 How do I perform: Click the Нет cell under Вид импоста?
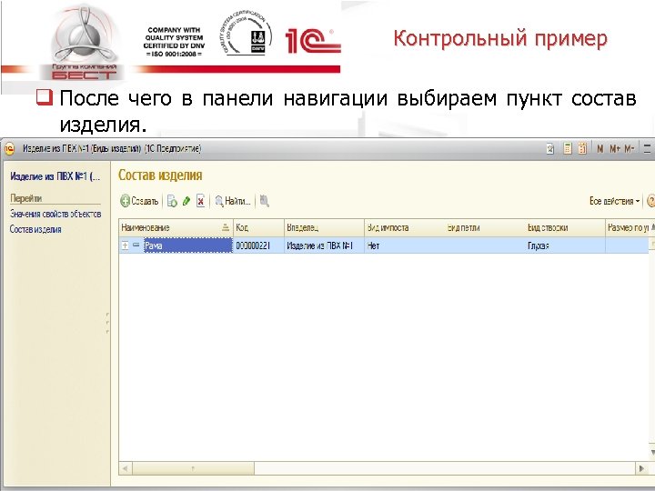coord(406,245)
